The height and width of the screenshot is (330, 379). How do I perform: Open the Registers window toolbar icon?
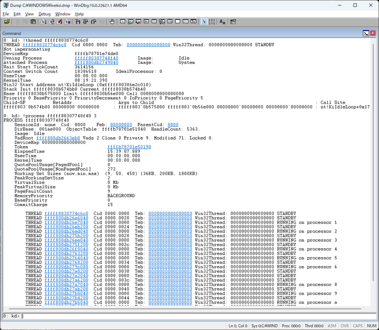coord(146,22)
